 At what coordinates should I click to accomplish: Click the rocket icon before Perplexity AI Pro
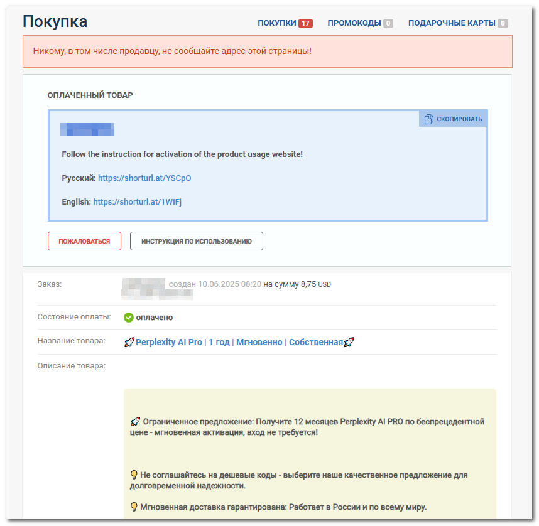(129, 342)
